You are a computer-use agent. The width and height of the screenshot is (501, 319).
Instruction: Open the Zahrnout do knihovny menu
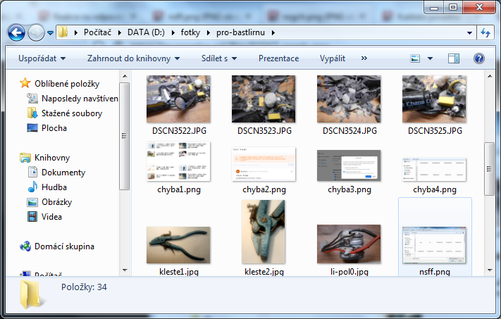click(134, 58)
